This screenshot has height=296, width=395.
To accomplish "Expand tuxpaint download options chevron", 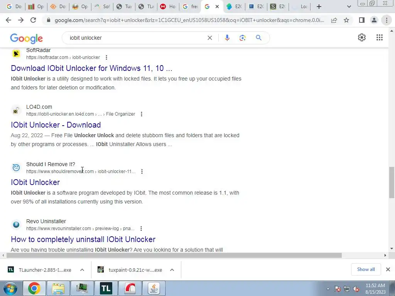I will point(172,270).
